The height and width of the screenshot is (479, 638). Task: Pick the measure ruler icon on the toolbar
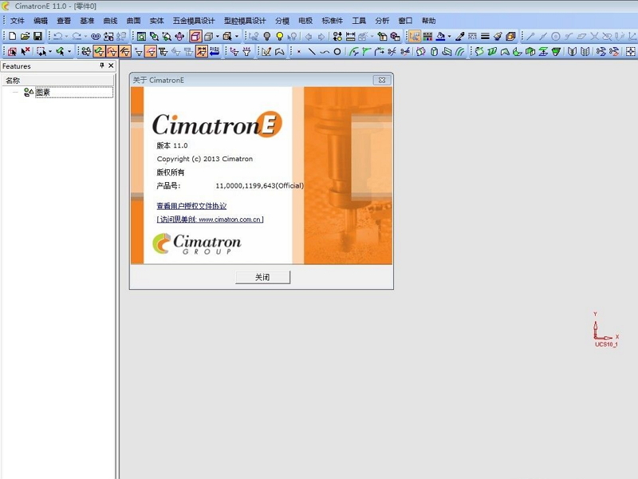pyautogui.click(x=351, y=35)
